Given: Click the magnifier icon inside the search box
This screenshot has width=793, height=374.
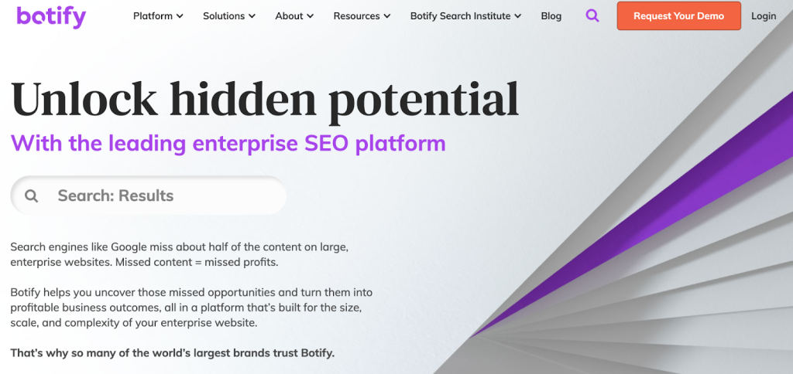Looking at the screenshot, I should click(x=31, y=195).
